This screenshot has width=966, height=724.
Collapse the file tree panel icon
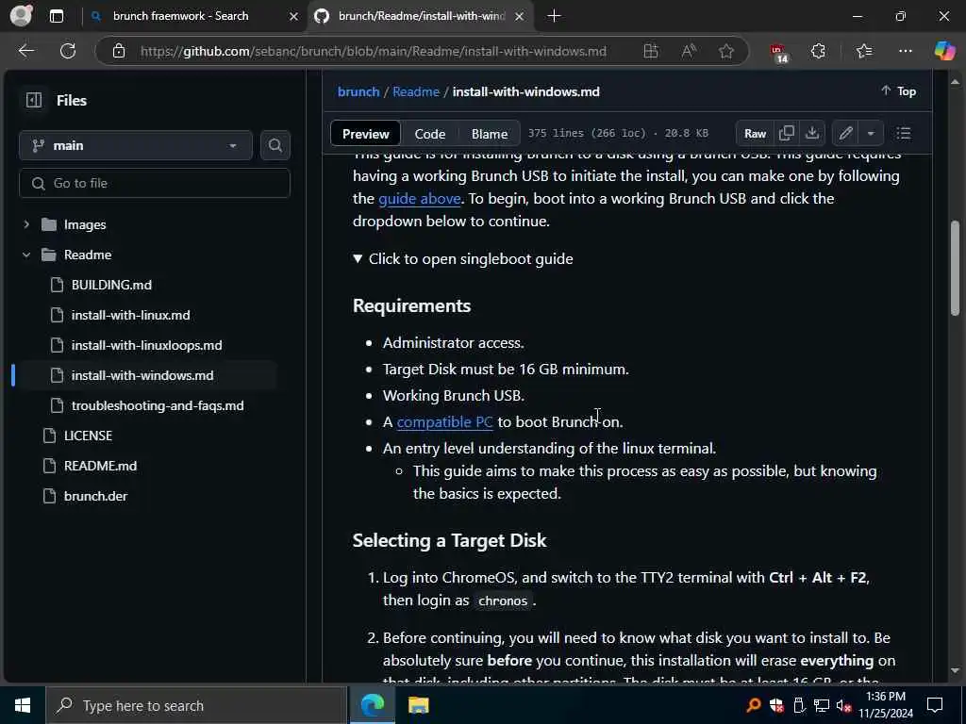34,100
